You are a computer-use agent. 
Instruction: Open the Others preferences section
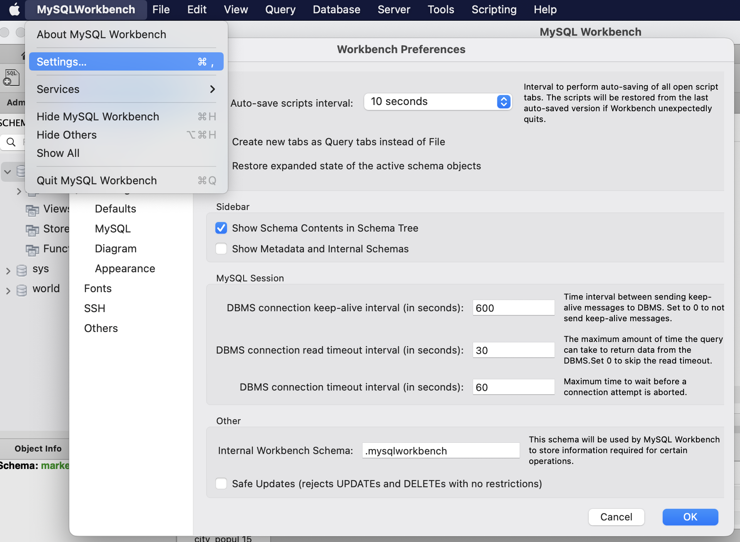101,328
